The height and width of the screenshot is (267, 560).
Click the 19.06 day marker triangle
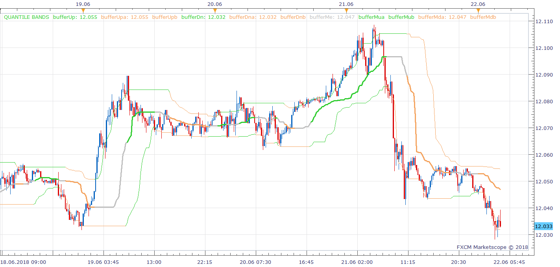coord(83,11)
